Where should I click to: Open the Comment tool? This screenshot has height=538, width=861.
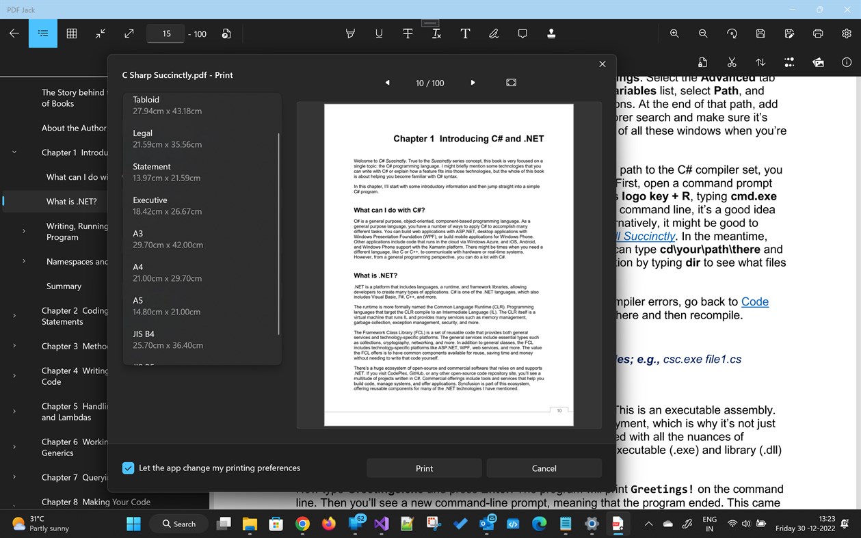tap(522, 33)
